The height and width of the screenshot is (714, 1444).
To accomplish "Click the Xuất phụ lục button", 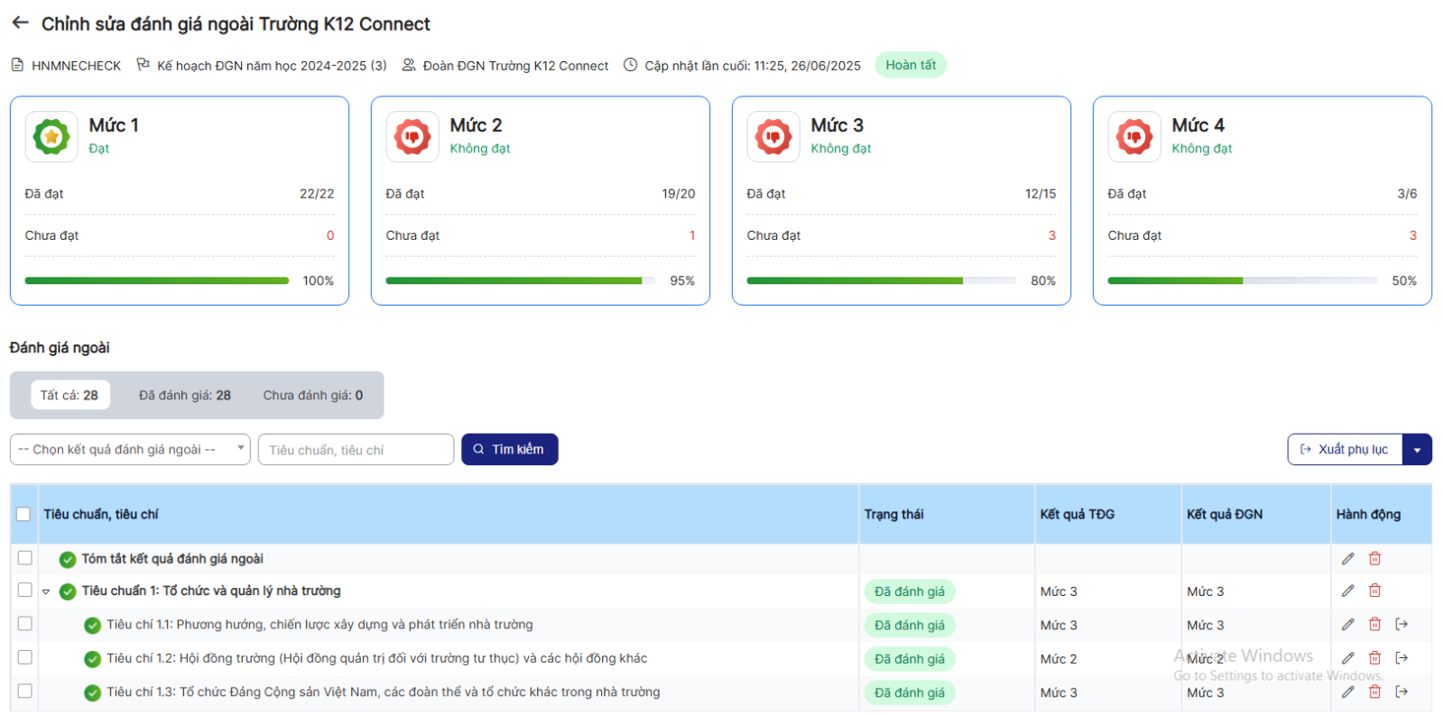I will coord(1344,449).
